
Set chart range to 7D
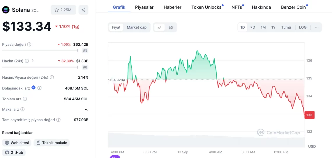click(252, 27)
